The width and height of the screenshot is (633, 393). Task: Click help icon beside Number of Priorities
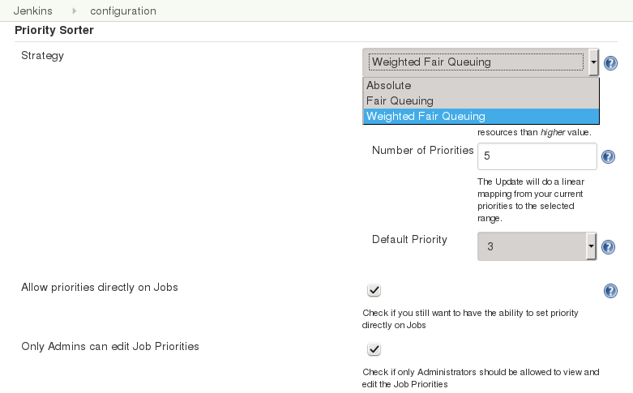click(x=608, y=156)
